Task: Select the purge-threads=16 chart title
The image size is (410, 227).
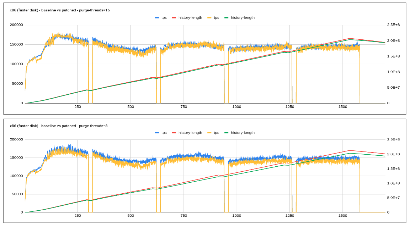Action: [60, 10]
